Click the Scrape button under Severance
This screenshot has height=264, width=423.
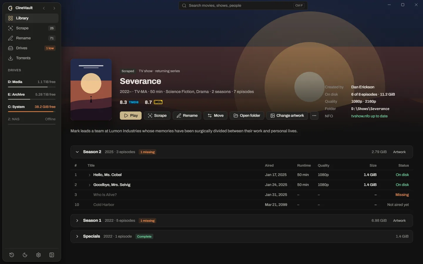[157, 116]
